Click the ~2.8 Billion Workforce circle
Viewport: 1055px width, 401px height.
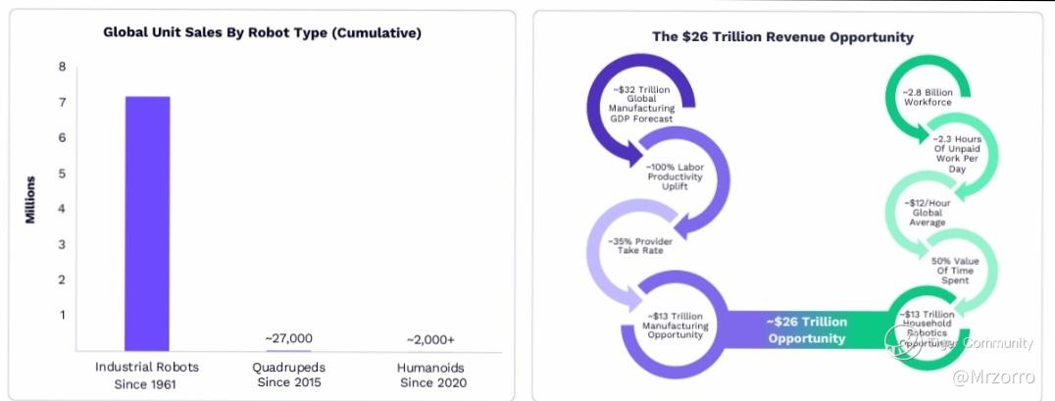[x=928, y=98]
